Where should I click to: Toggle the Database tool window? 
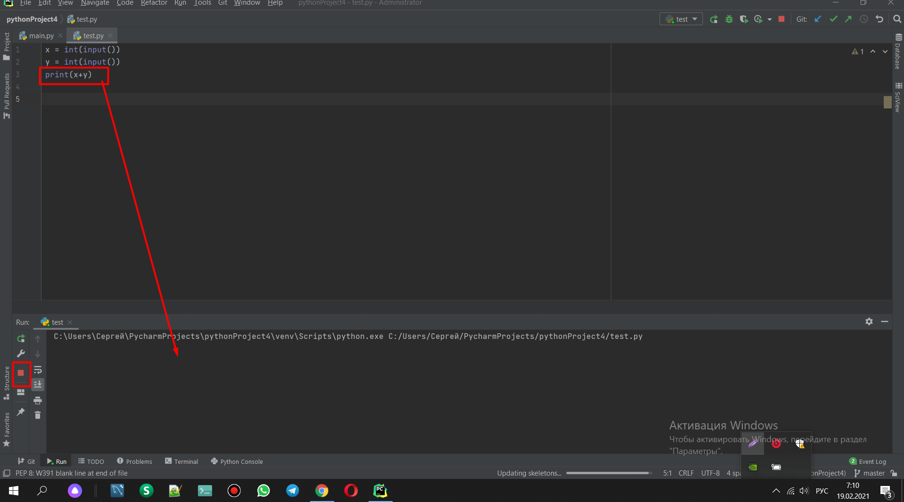click(898, 51)
